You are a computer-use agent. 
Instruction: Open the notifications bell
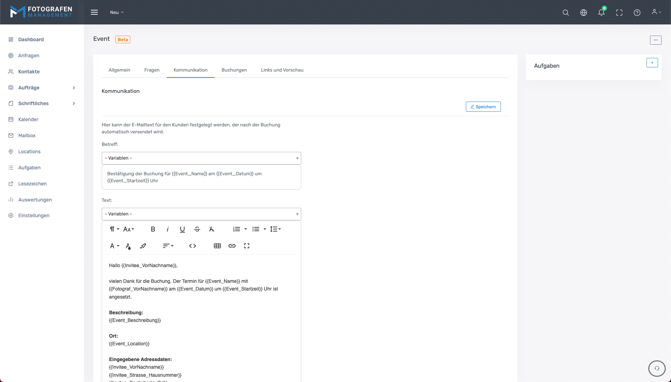(x=601, y=13)
